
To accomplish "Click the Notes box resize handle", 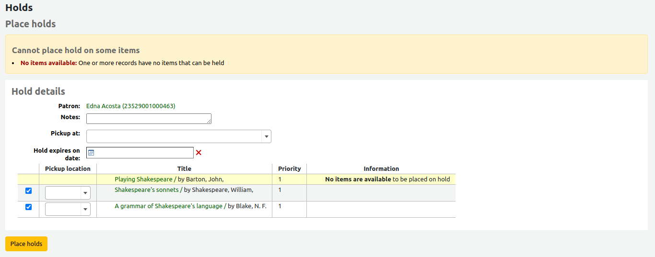I will [x=209, y=122].
